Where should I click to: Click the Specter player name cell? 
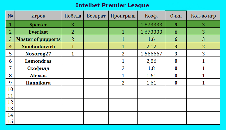(x=38, y=24)
